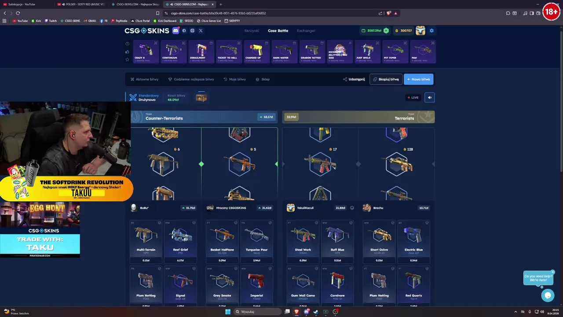This screenshot has width=563, height=317.
Task: Open the Sklep tab
Action: coord(263,79)
